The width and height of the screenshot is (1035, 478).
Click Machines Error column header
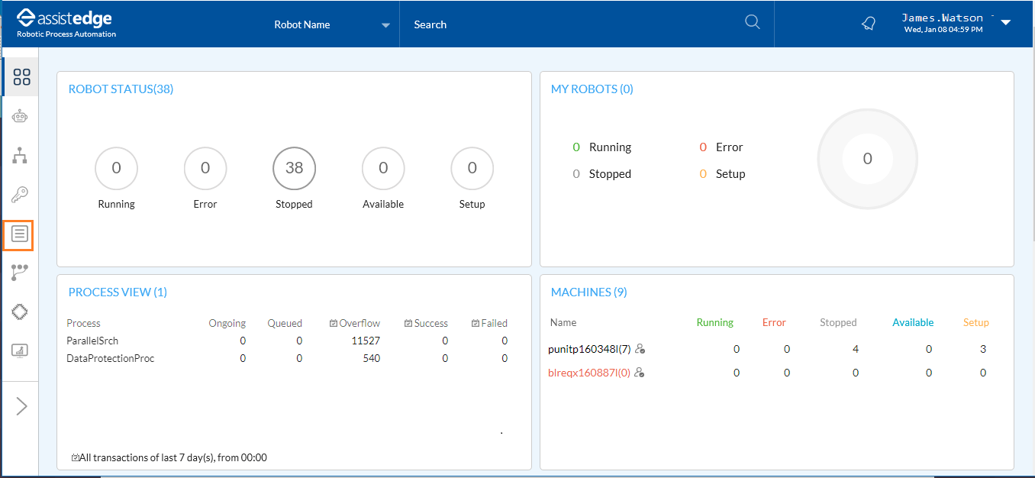coord(774,322)
